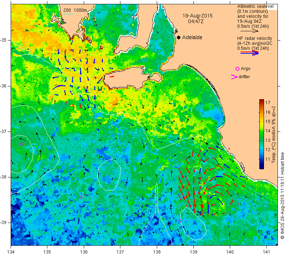Click the -35 latitude axis label
The height and width of the screenshot is (256, 285).
coord(4,40)
